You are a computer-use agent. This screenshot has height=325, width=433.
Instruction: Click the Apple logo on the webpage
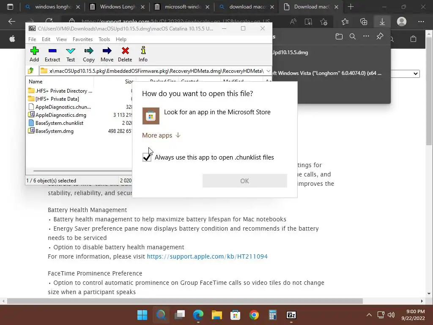tap(12, 39)
